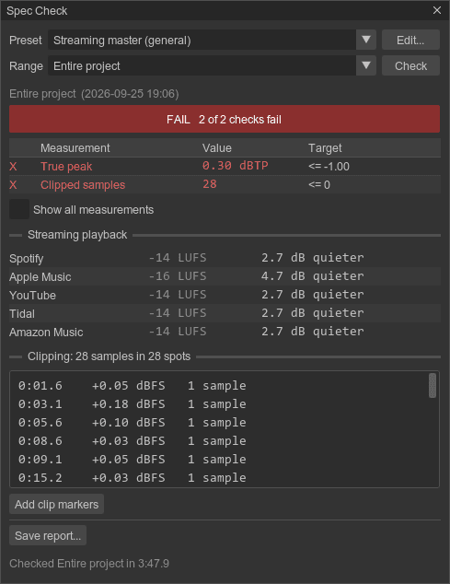The width and height of the screenshot is (450, 584).
Task: Select clip entry at 0:05.6
Action: [220, 423]
